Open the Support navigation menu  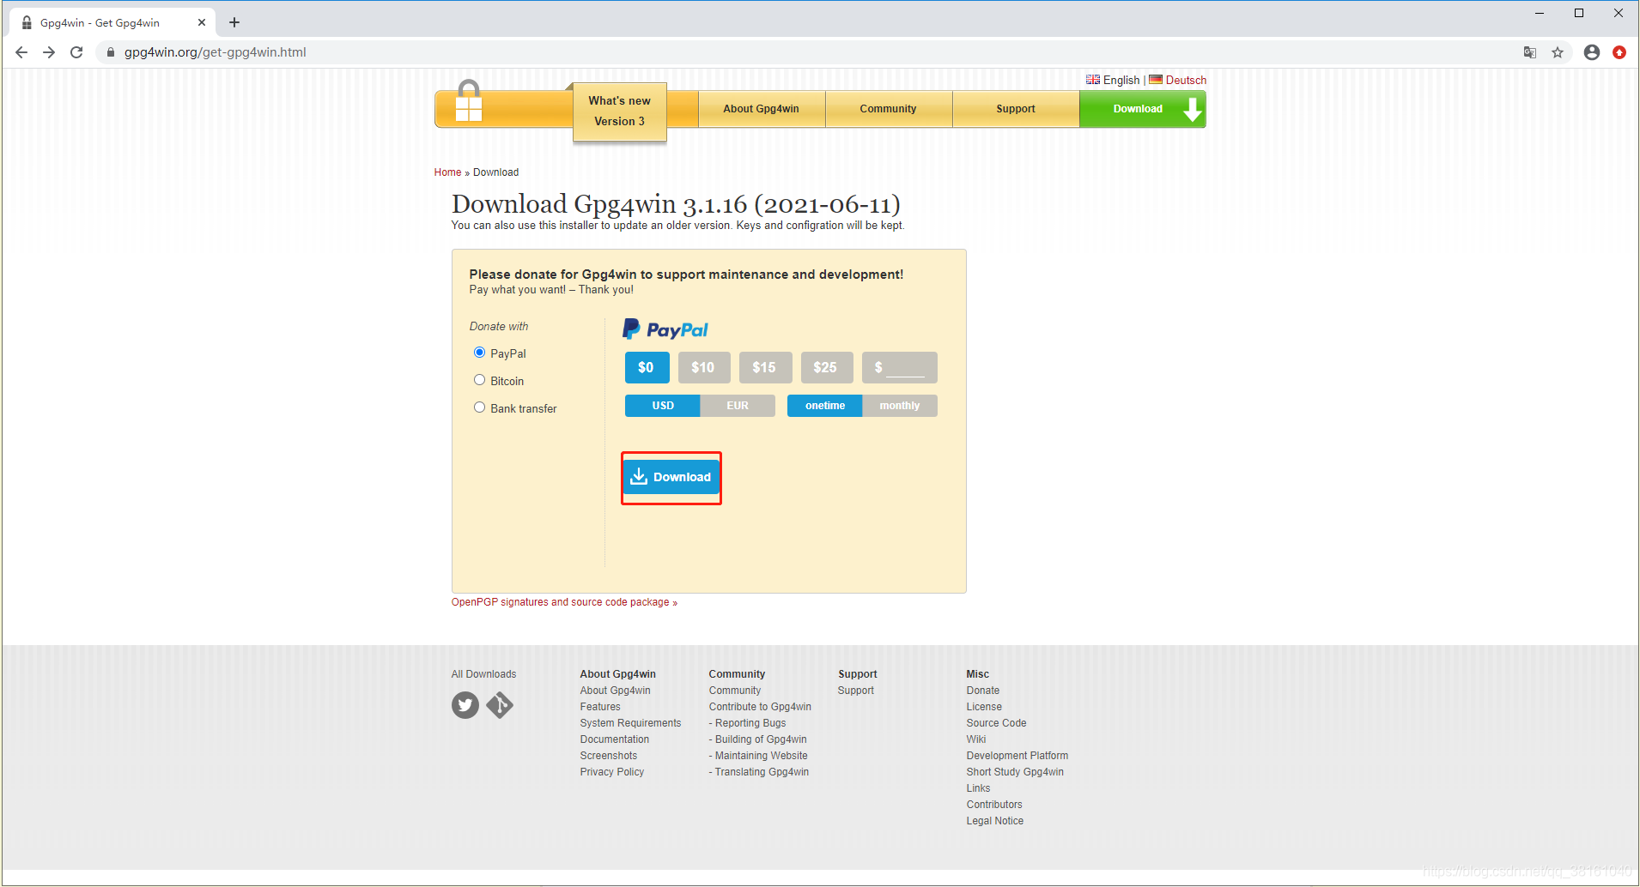click(1015, 109)
